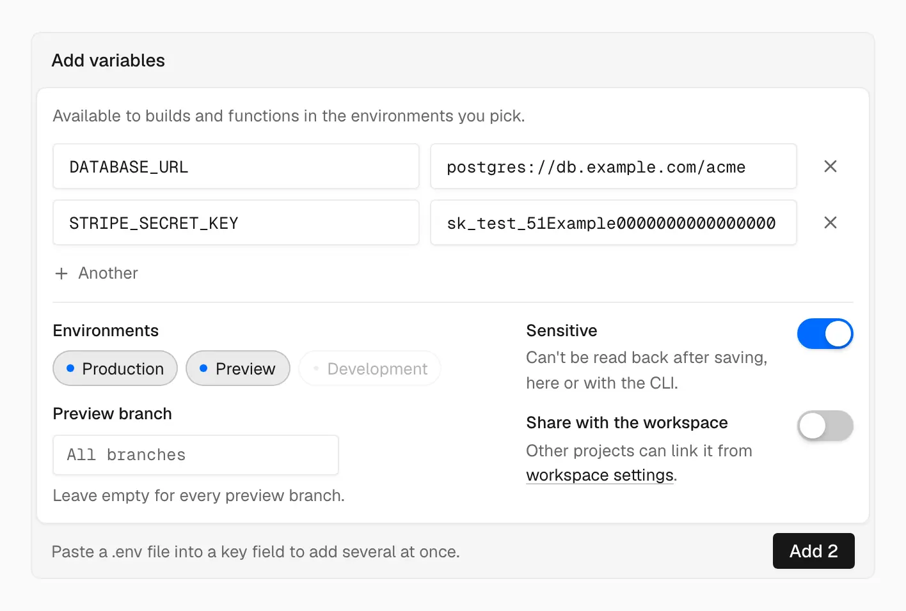The height and width of the screenshot is (611, 906).
Task: Enable Share with the workspace switch
Action: click(x=825, y=426)
